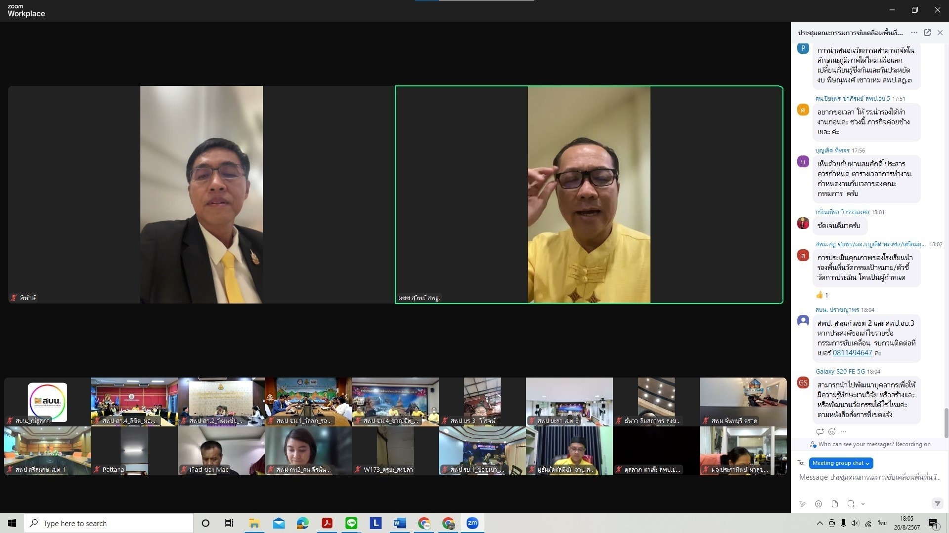Screen dimensions: 949x533
Task: Click the attach file icon
Action: tap(835, 504)
